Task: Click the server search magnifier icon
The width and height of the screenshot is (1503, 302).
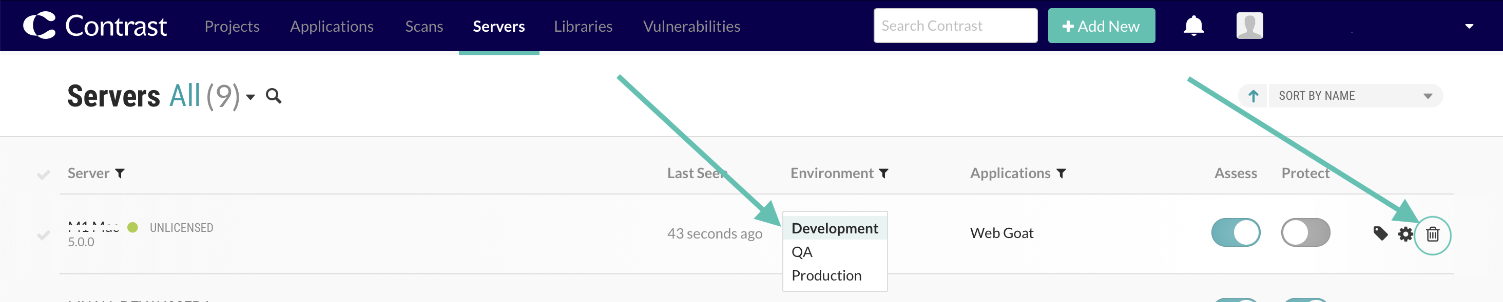Action: (273, 96)
